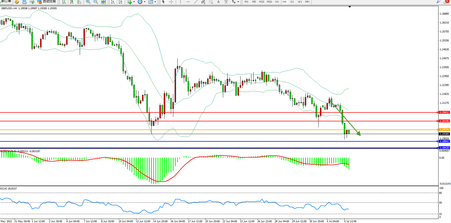Toggle chart auto scroll
The image size is (451, 223).
[x=113, y=2]
